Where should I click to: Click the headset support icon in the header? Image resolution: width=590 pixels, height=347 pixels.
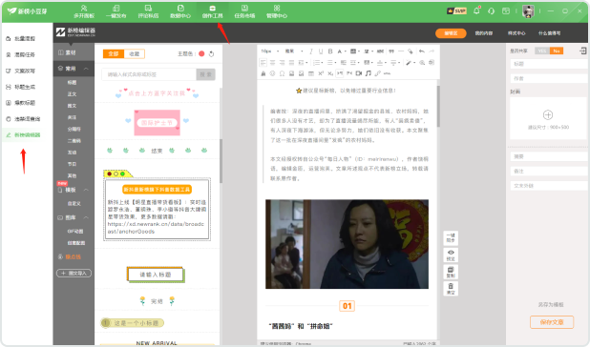pyautogui.click(x=491, y=11)
